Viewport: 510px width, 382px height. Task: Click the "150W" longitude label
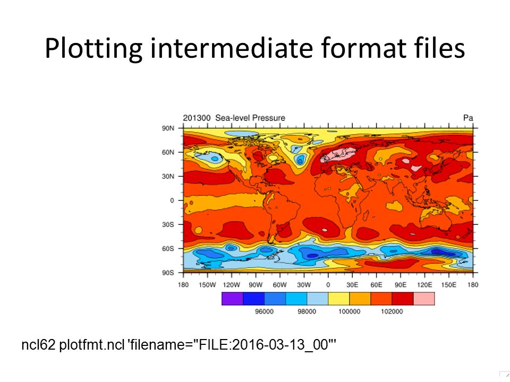207,285
